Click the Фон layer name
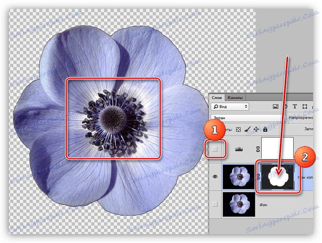322x243 pixels. click(x=263, y=205)
